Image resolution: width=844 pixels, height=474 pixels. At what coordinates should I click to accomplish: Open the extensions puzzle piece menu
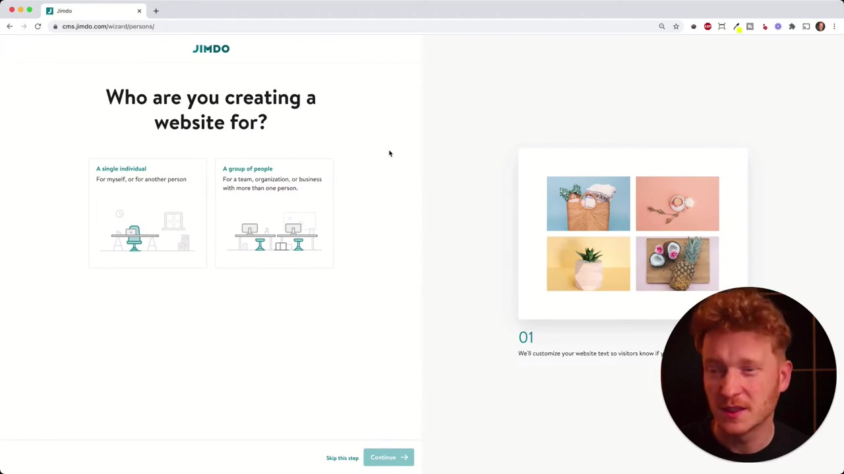(x=792, y=26)
